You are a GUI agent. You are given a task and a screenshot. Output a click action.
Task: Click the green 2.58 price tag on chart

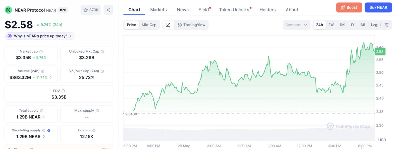tap(380, 52)
